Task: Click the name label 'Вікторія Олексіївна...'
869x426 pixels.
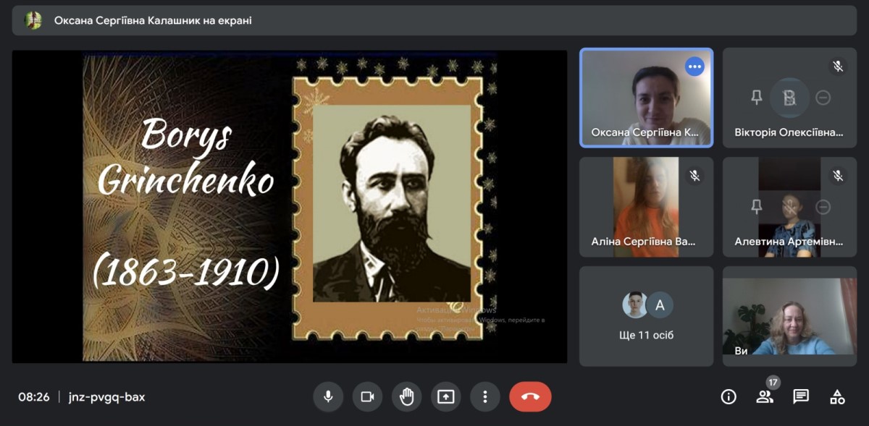Action: point(789,132)
